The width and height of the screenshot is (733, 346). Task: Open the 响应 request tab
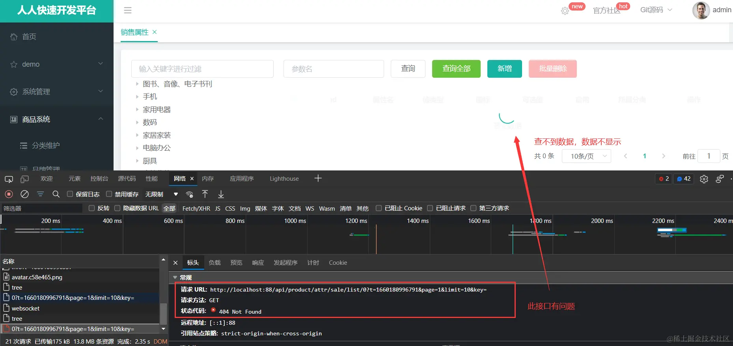258,263
